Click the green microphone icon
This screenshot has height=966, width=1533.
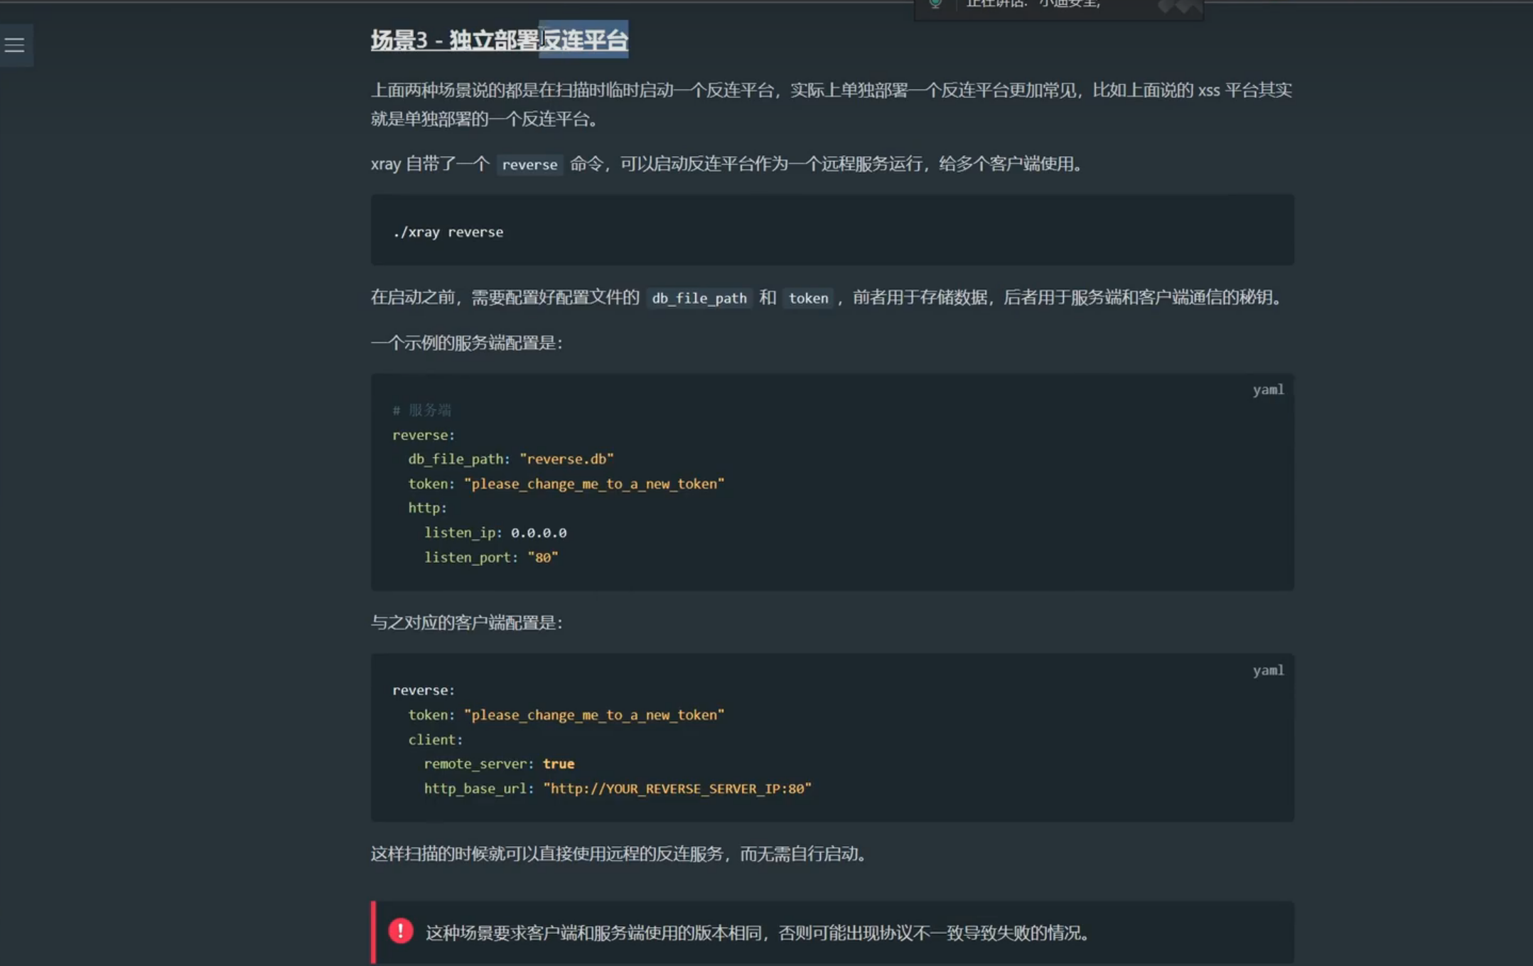click(935, 4)
